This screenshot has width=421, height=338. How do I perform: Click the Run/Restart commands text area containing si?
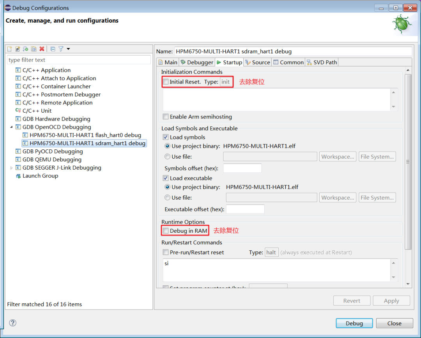click(276, 270)
